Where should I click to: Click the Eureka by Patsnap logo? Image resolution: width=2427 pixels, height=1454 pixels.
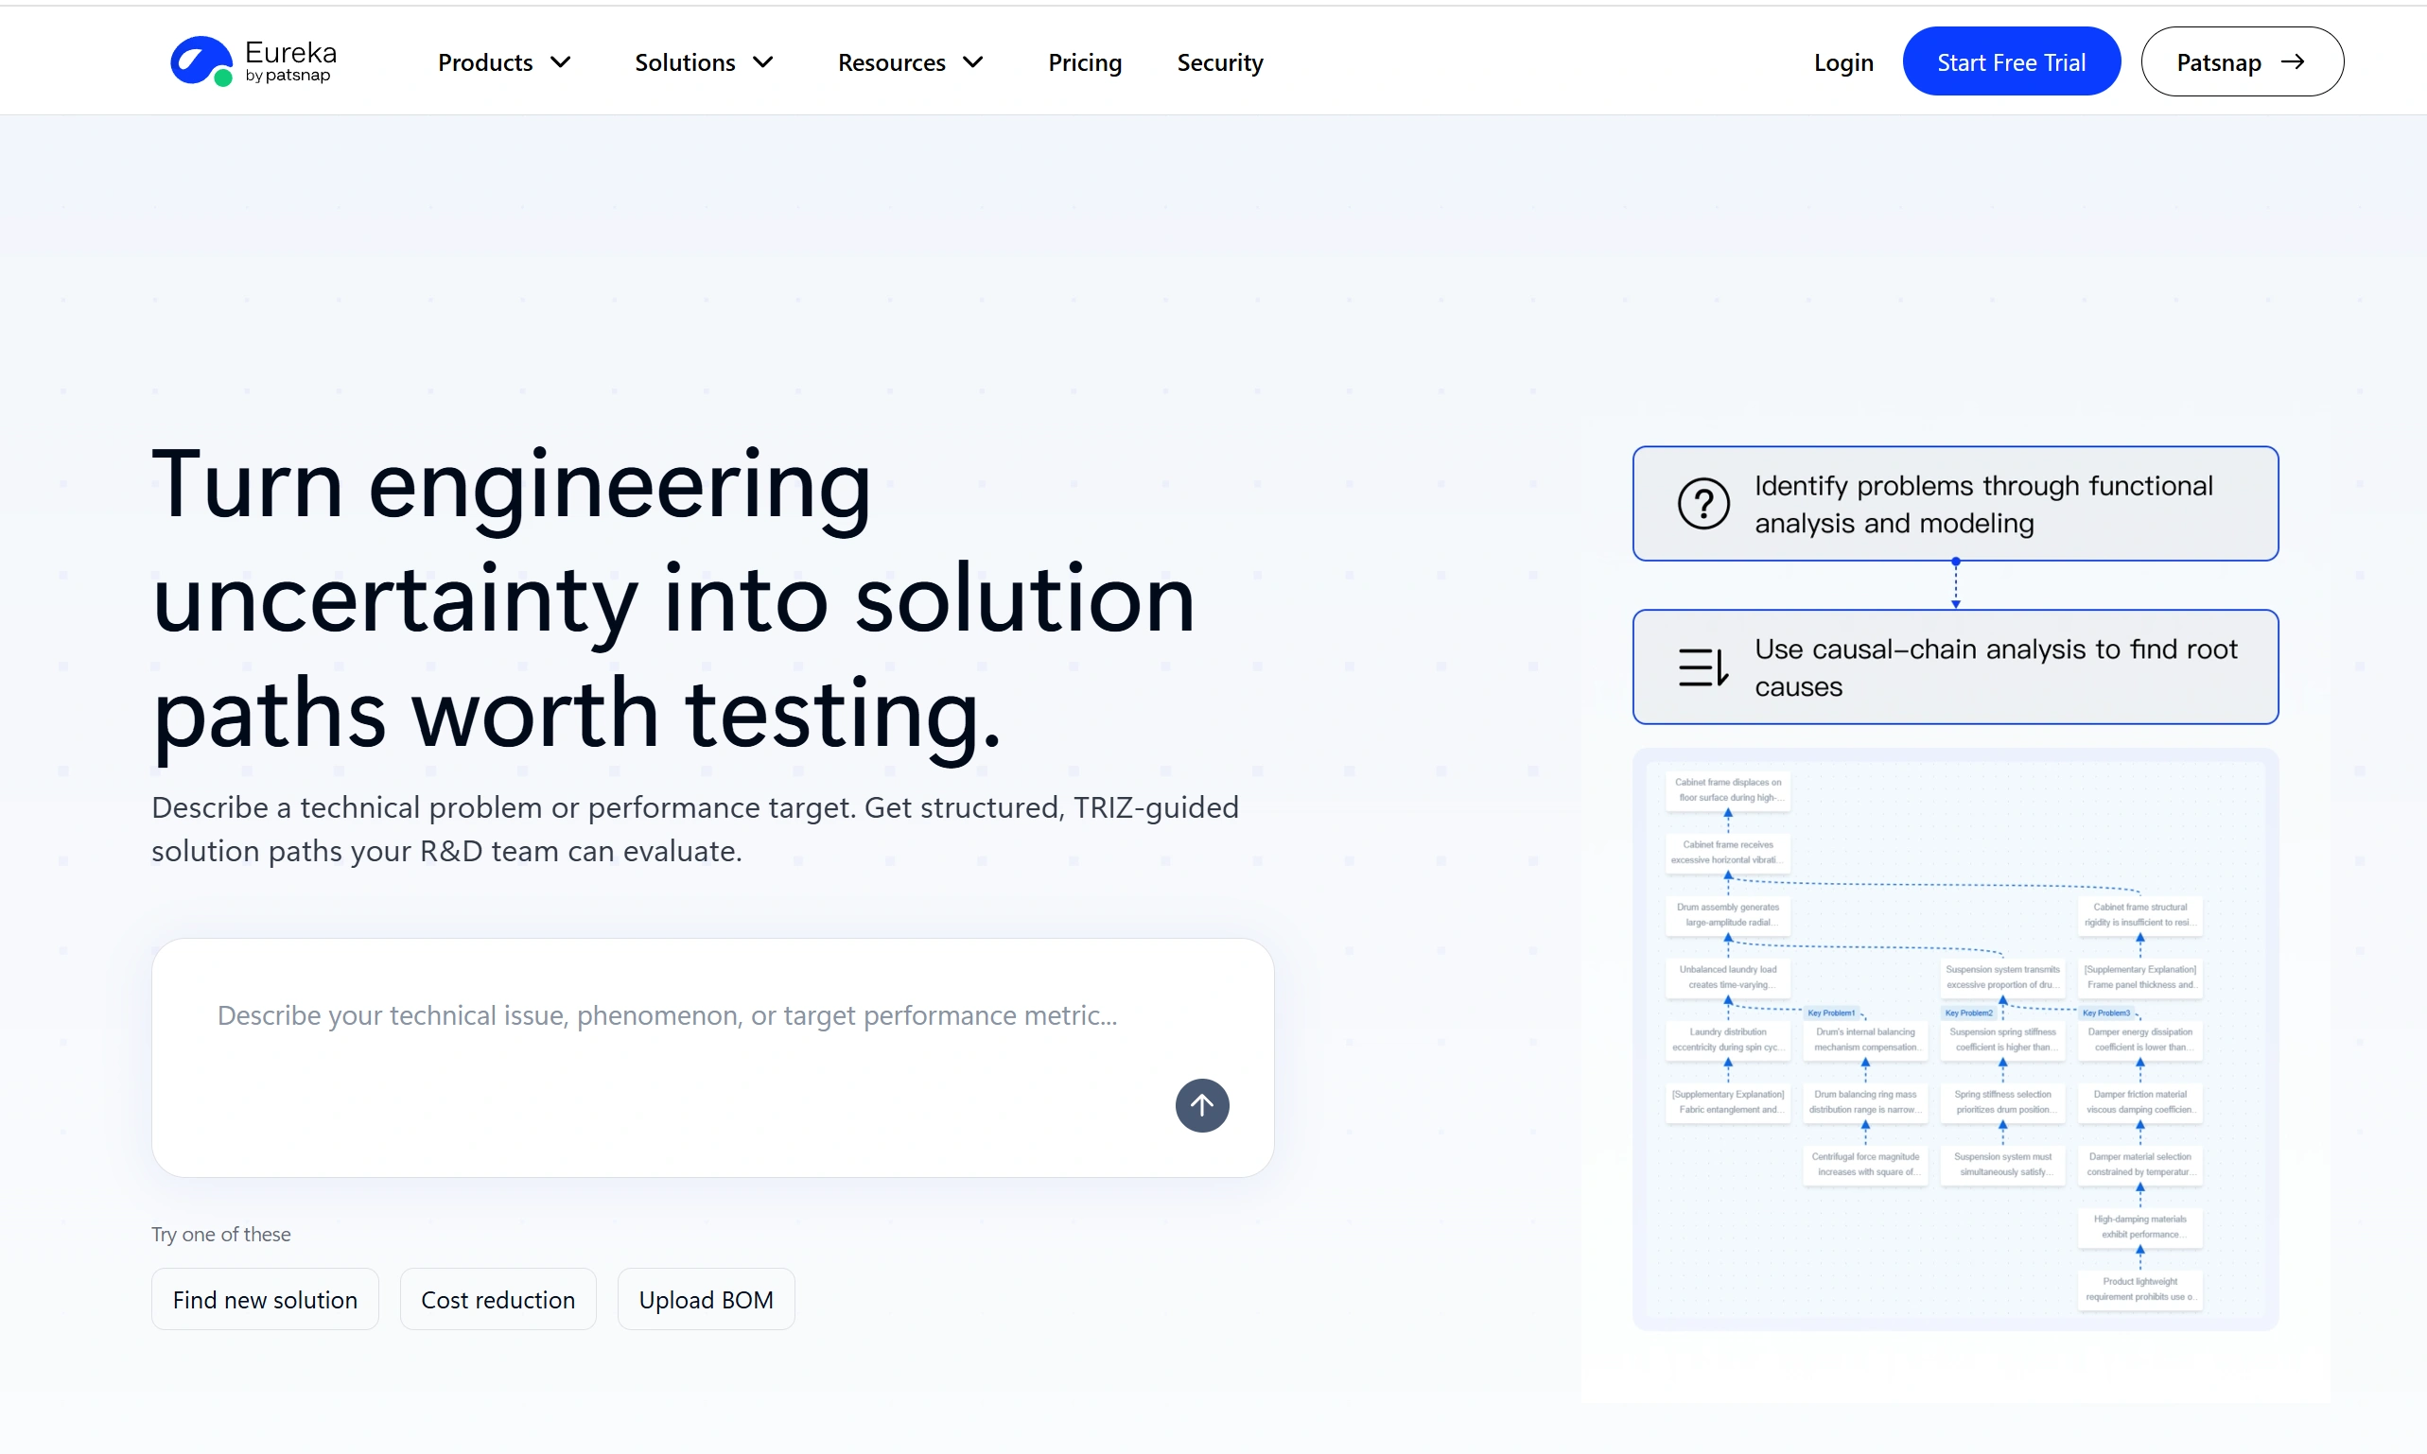(253, 61)
